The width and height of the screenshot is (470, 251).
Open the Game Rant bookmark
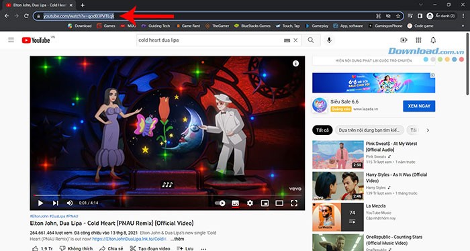[188, 26]
